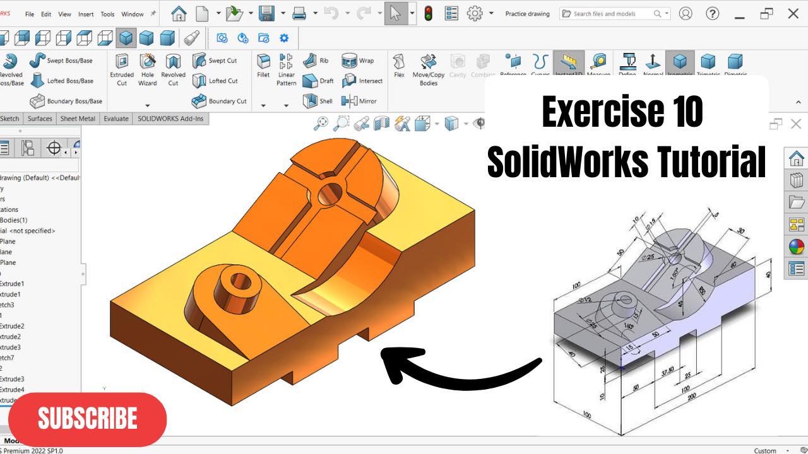The height and width of the screenshot is (454, 808).
Task: Select the Rib feature
Action: 316,61
